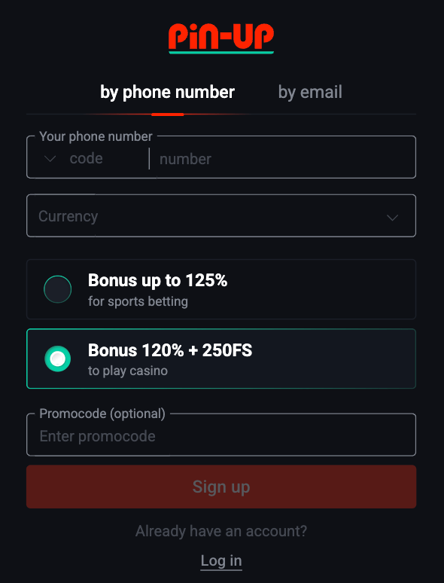This screenshot has width=444, height=583.
Task: Focus the phone number input field
Action: (x=284, y=159)
